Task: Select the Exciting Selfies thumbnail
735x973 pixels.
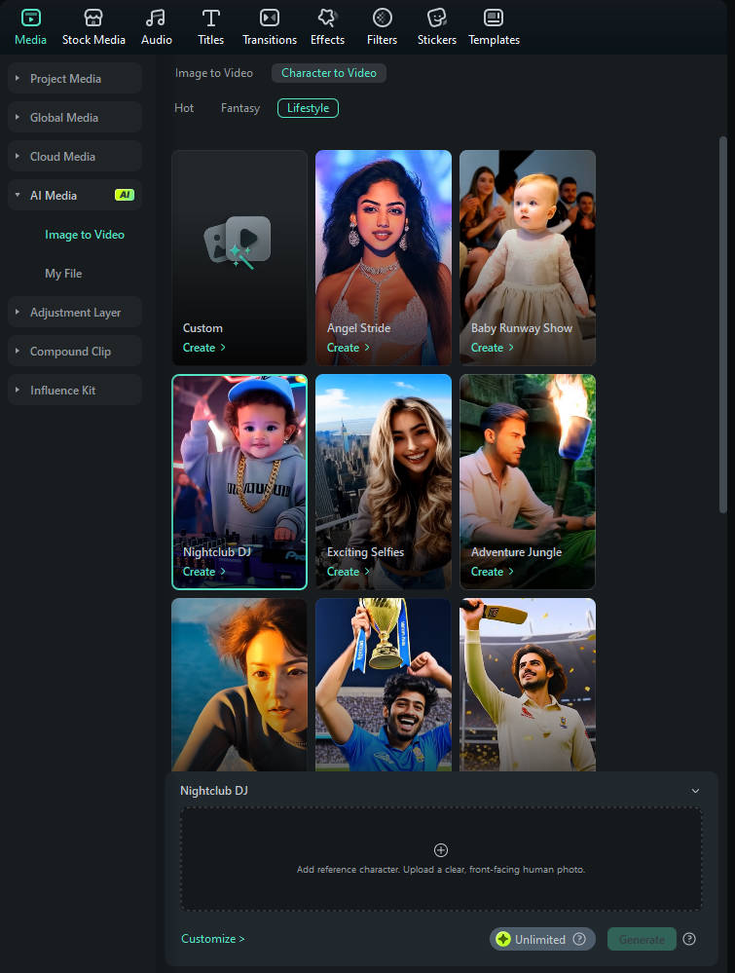Action: [384, 481]
